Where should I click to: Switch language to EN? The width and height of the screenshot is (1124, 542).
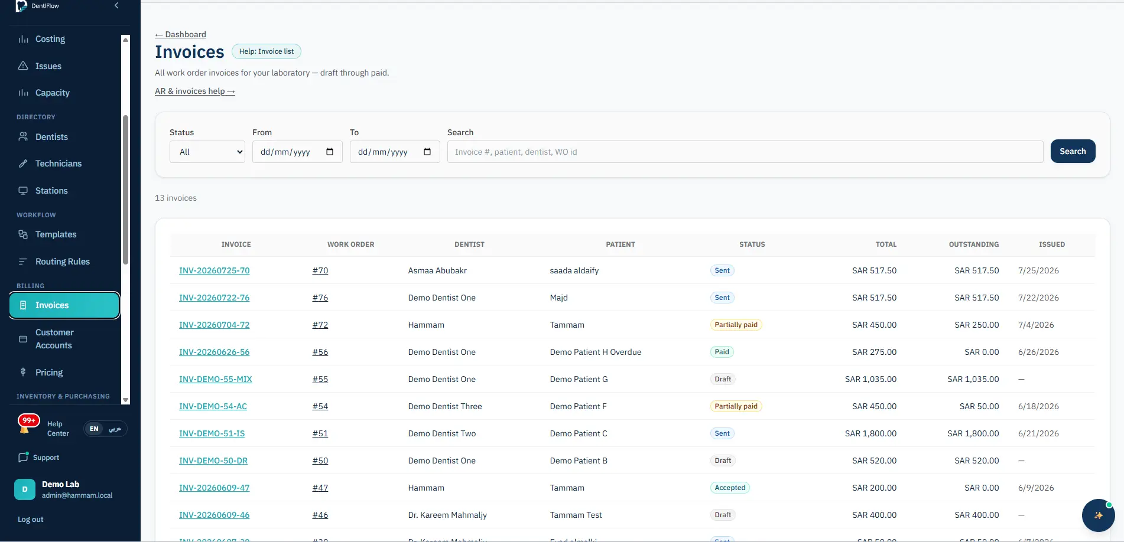click(94, 429)
